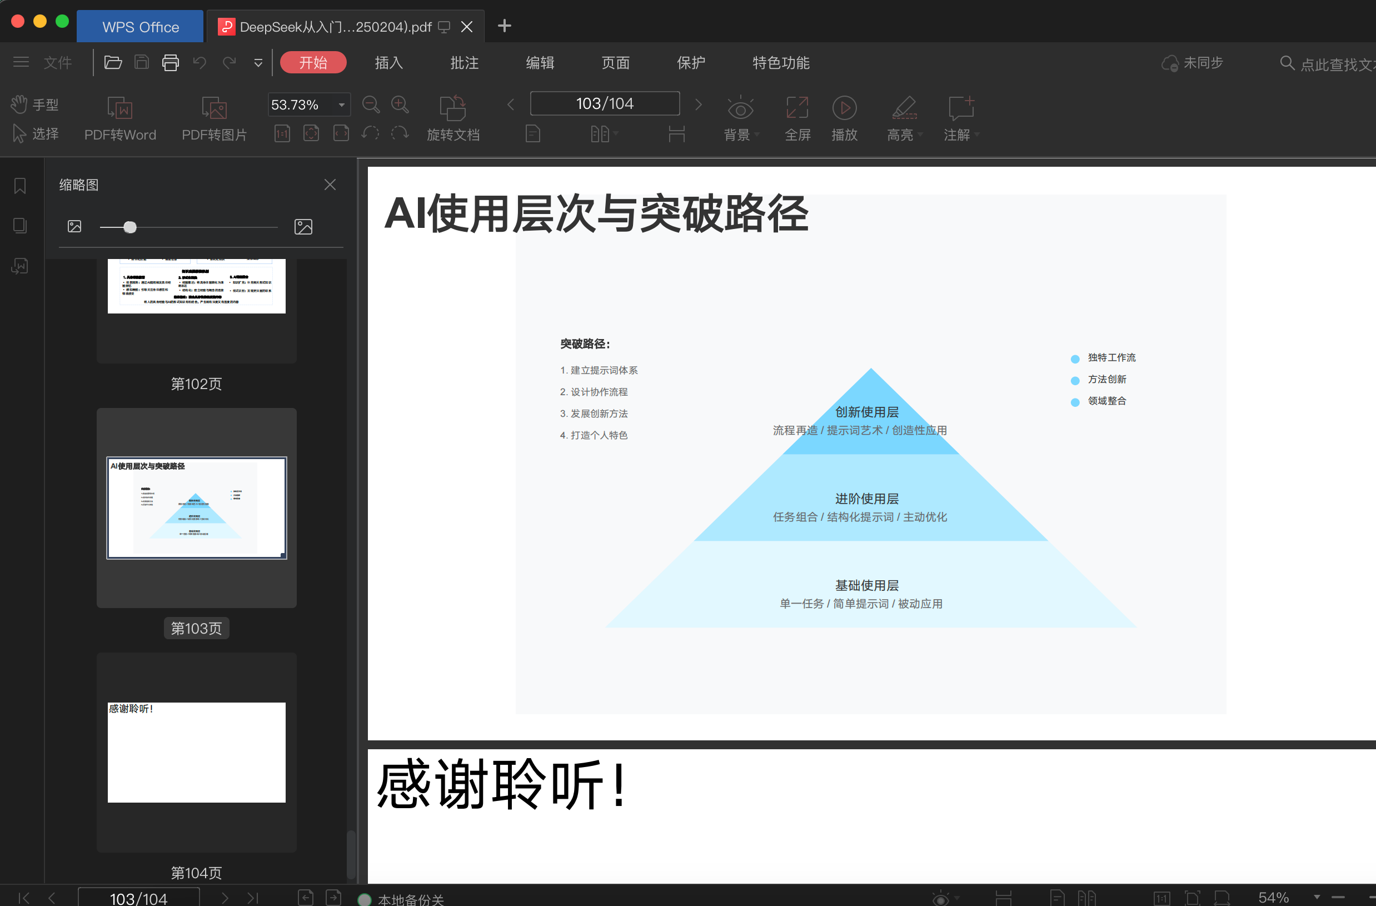Click the zoom out magnifier icon
This screenshot has height=906, width=1376.
pos(371,104)
